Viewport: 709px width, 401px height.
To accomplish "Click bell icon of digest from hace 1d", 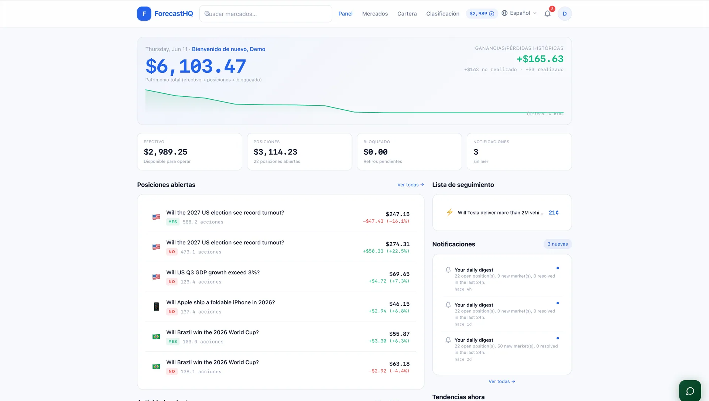I will 448,305.
